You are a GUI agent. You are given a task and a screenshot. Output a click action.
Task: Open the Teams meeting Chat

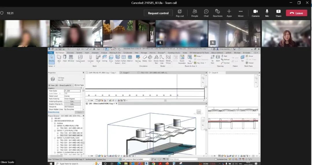point(206,13)
